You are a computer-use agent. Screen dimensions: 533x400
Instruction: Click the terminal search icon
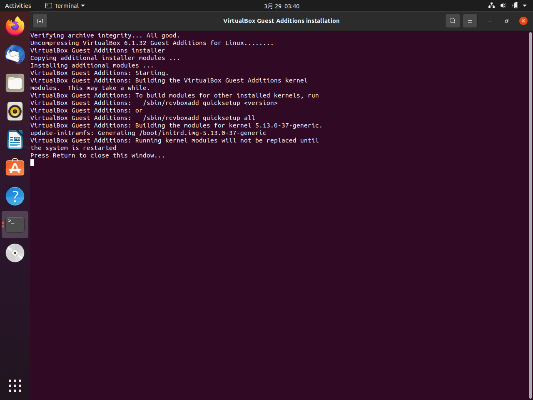(453, 21)
